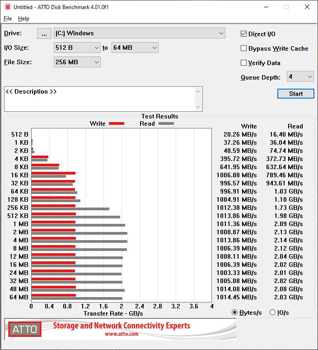Click the Read column header
The image size is (318, 350).
(295, 126)
